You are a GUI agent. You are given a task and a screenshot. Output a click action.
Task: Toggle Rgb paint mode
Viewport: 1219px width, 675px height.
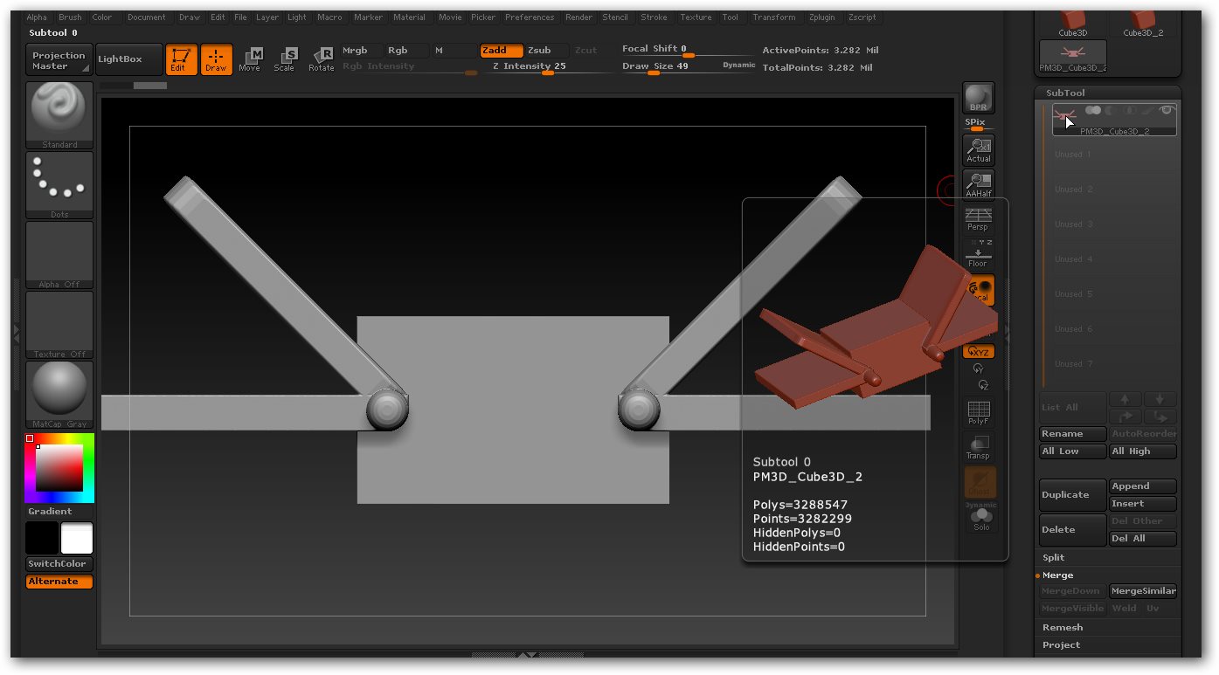pos(407,51)
